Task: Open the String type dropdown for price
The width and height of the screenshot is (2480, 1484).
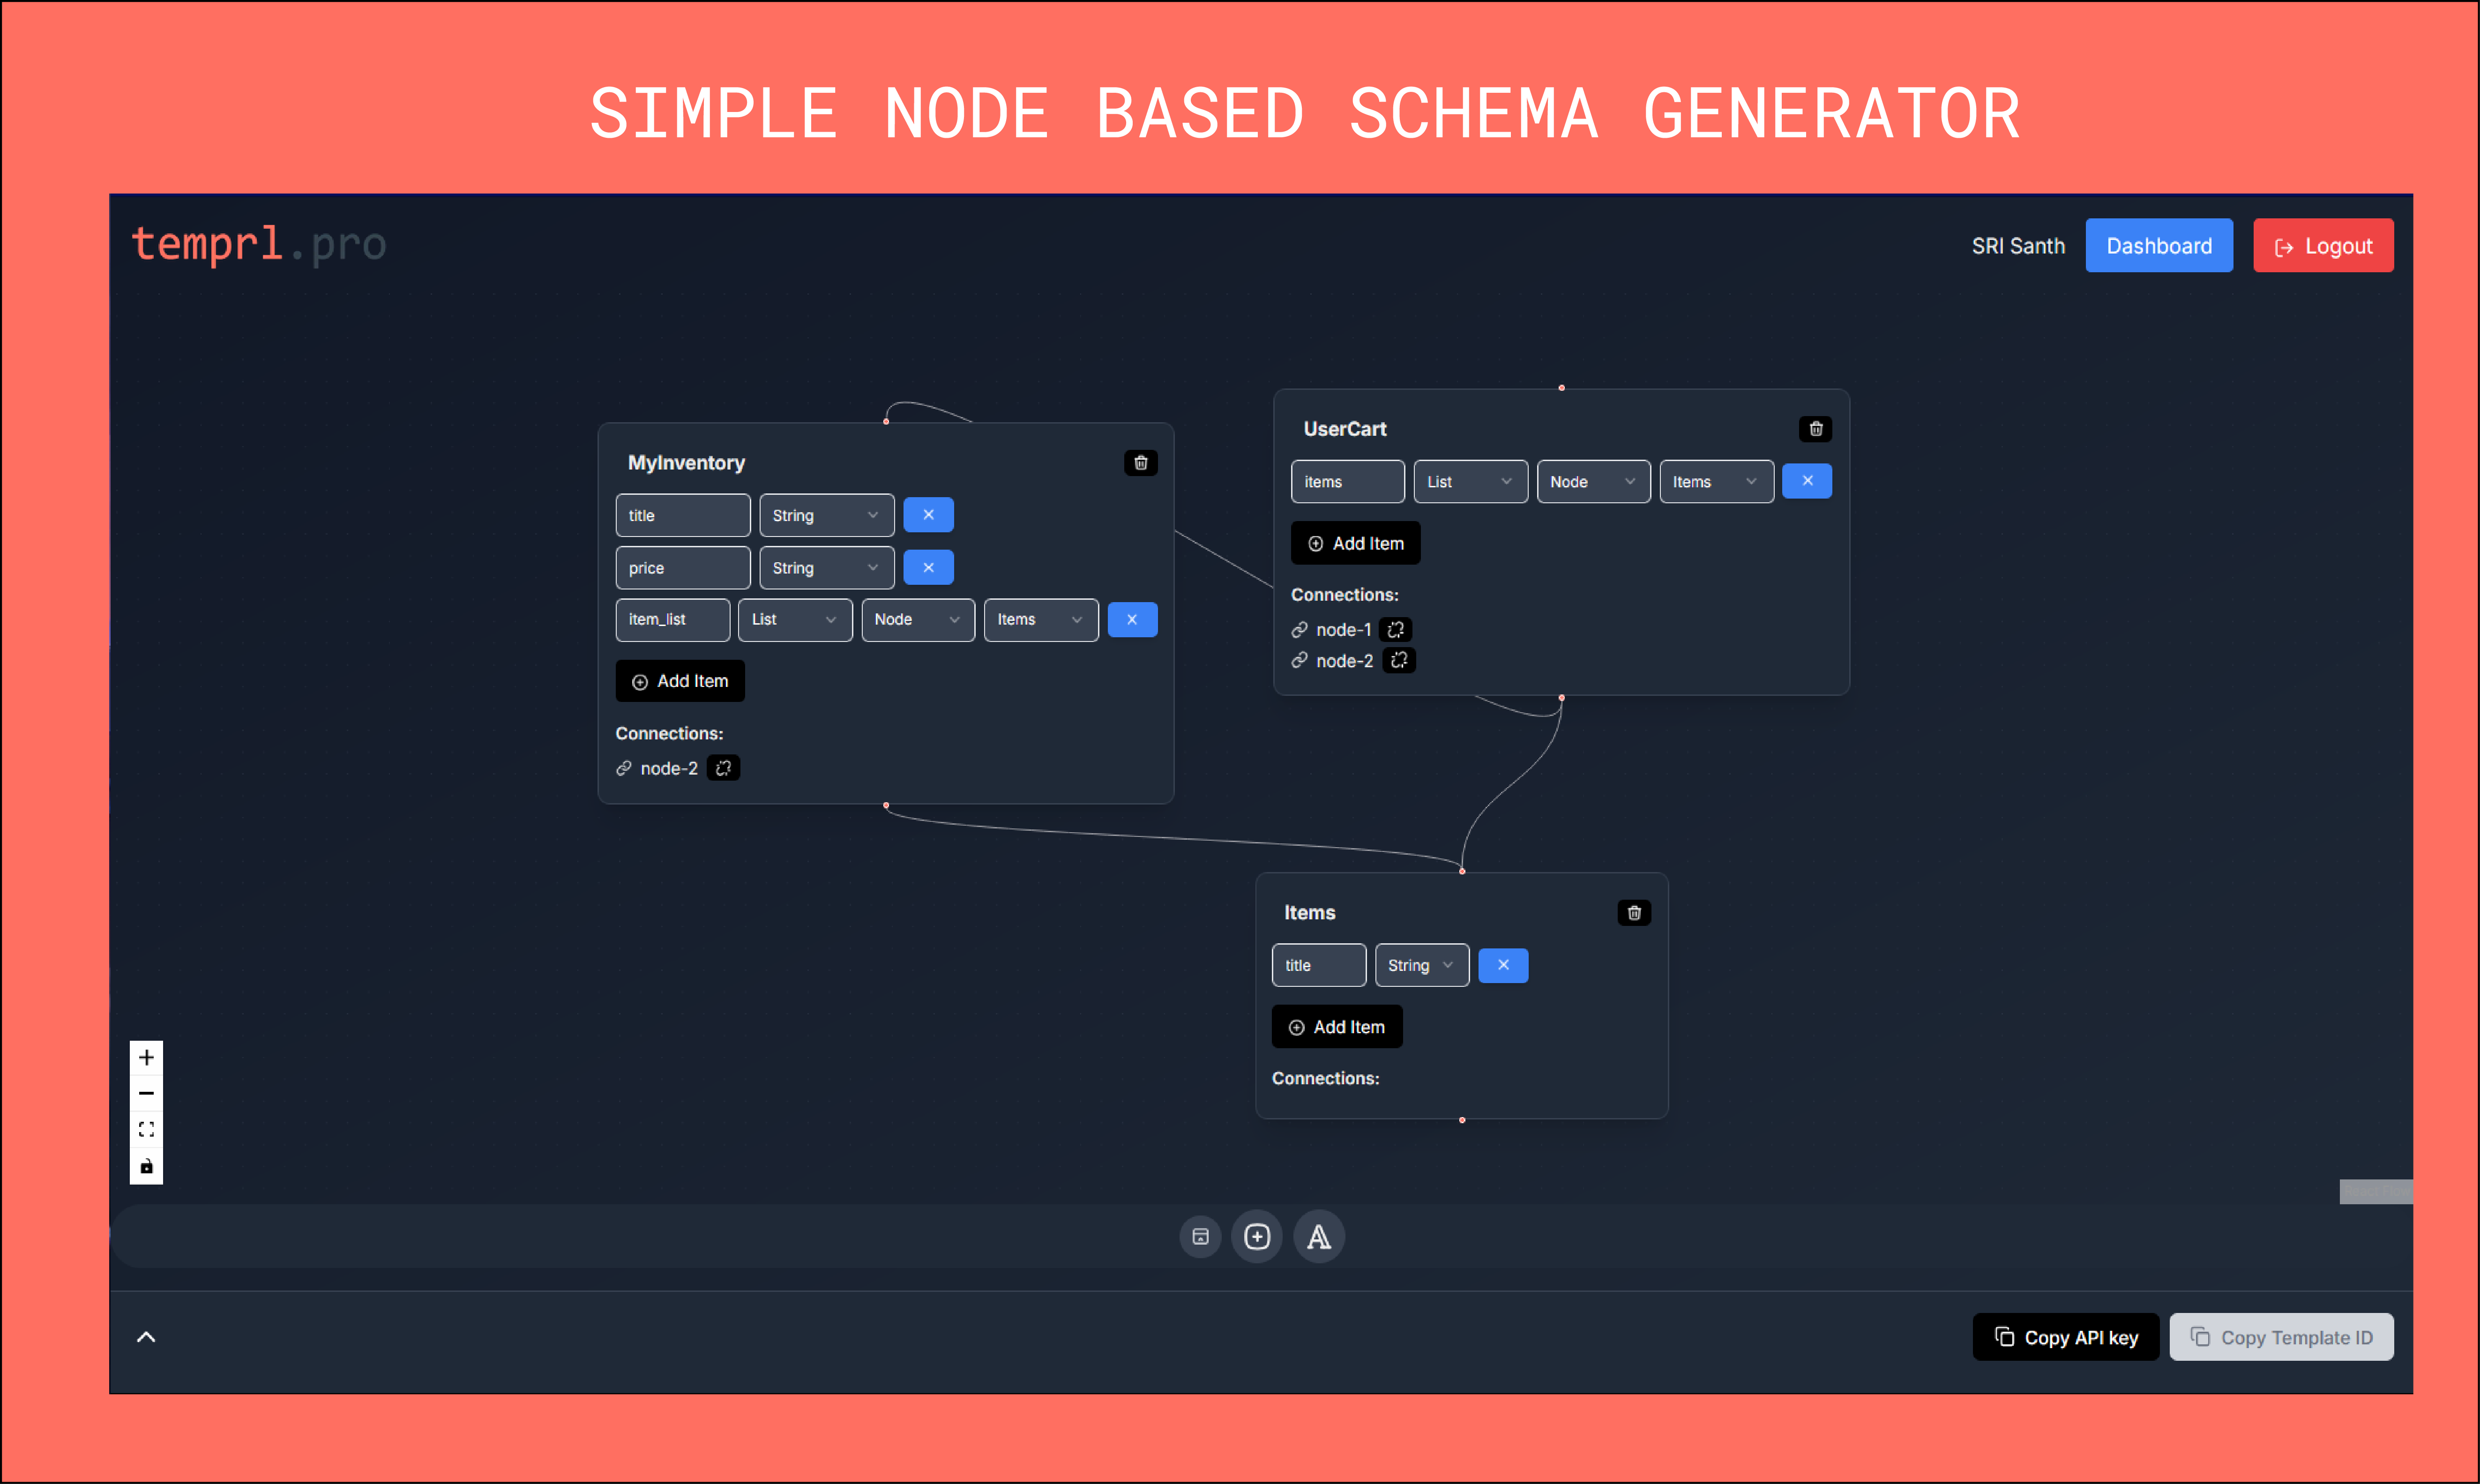Action: pyautogui.click(x=826, y=568)
